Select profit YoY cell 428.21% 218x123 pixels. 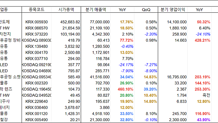(x=202, y=40)
